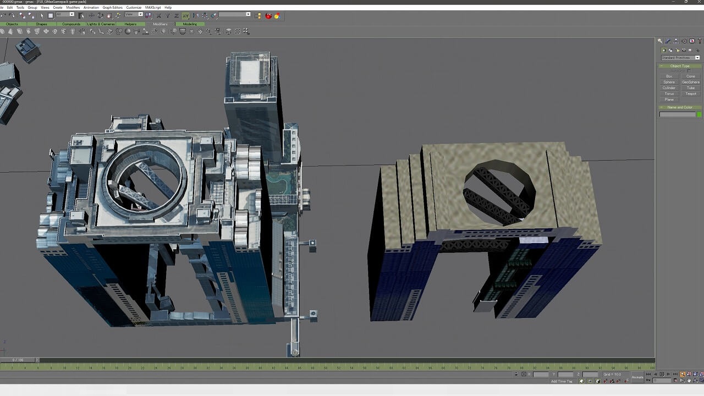Select the Rotate transform tool
Image resolution: width=704 pixels, height=396 pixels.
click(x=100, y=15)
